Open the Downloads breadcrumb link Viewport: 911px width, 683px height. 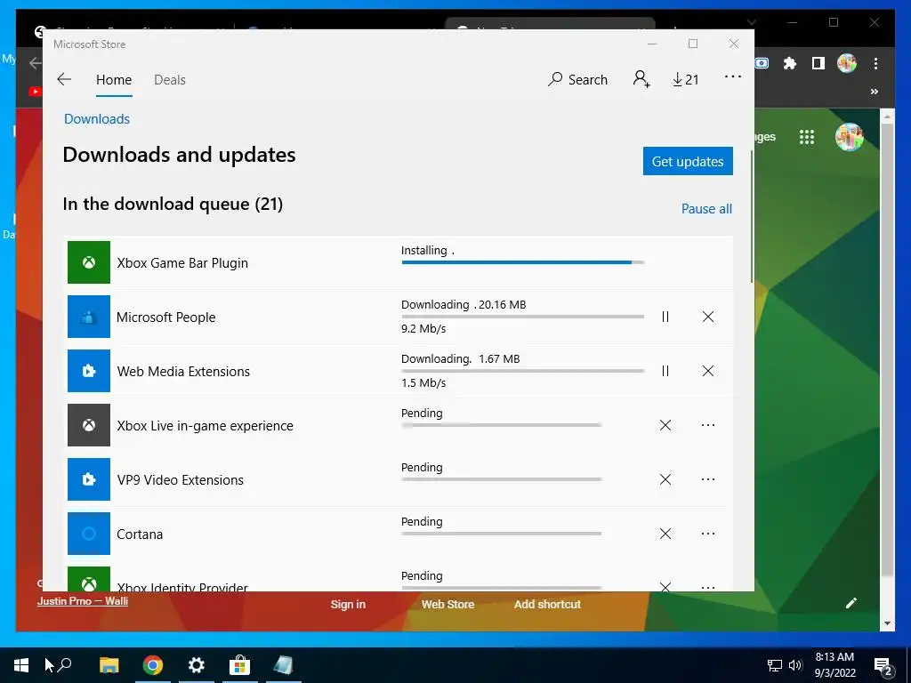click(x=96, y=118)
